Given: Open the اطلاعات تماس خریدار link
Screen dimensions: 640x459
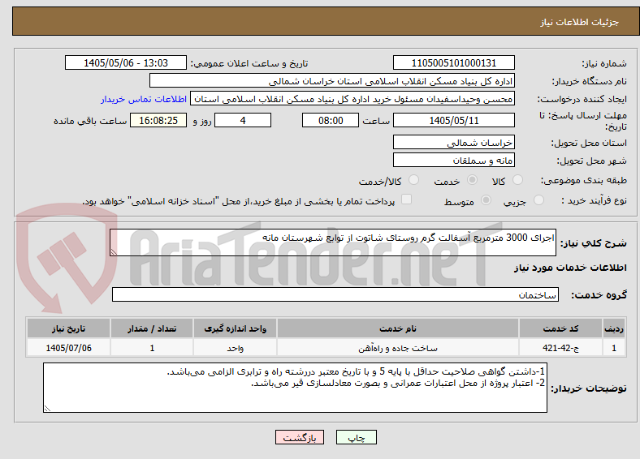Looking at the screenshot, I should (144, 99).
